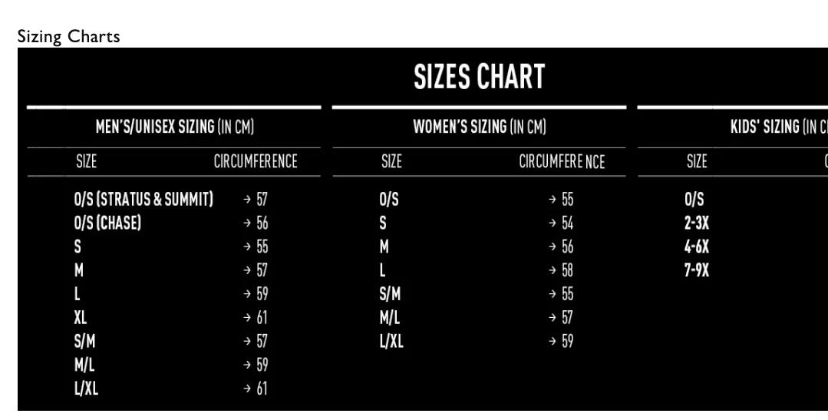Click the kids' 4-6X size label
828x420 pixels.
(697, 247)
